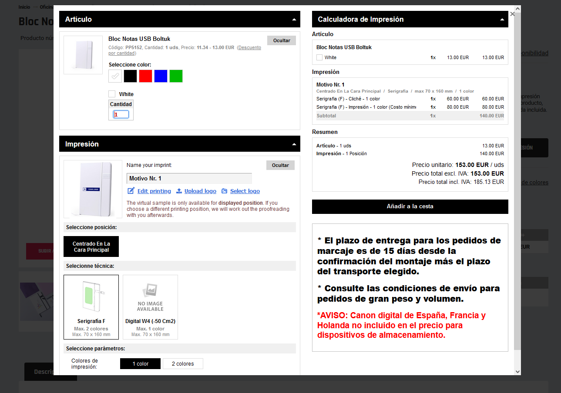Click the Edit printing pencil icon
Viewport: 561px width, 393px height.
coord(131,191)
